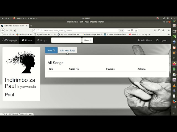Screen dimensions: 177x132
Task: Click the PattoInganzo brand logo
Action: (10, 40)
